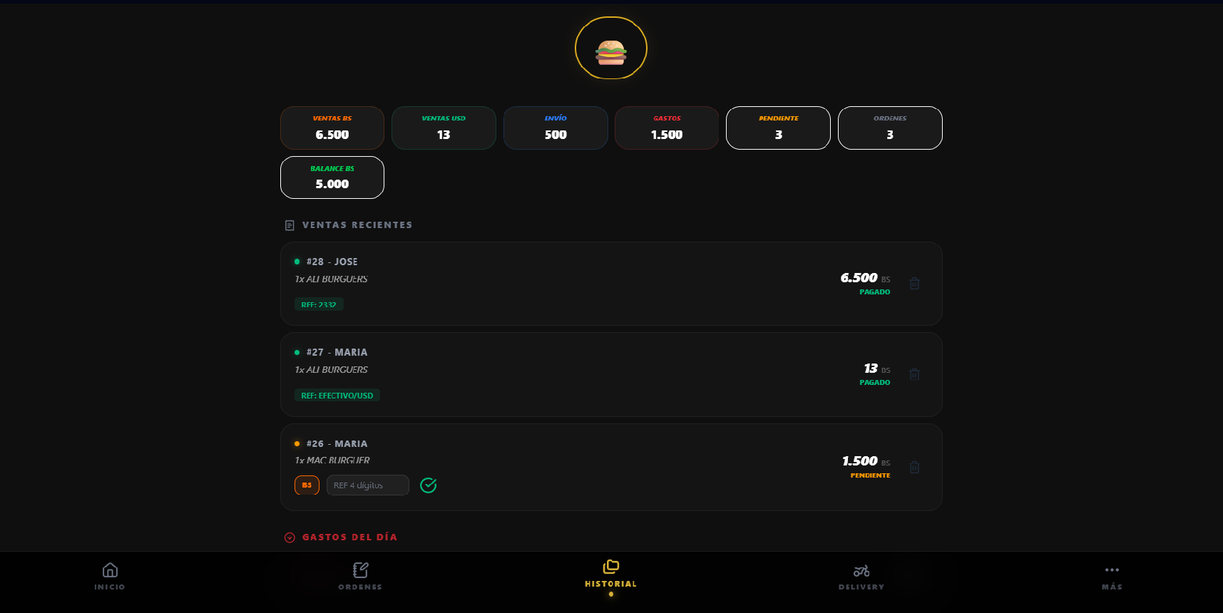
Task: Delete order #26 with trash icon
Action: pyautogui.click(x=914, y=467)
